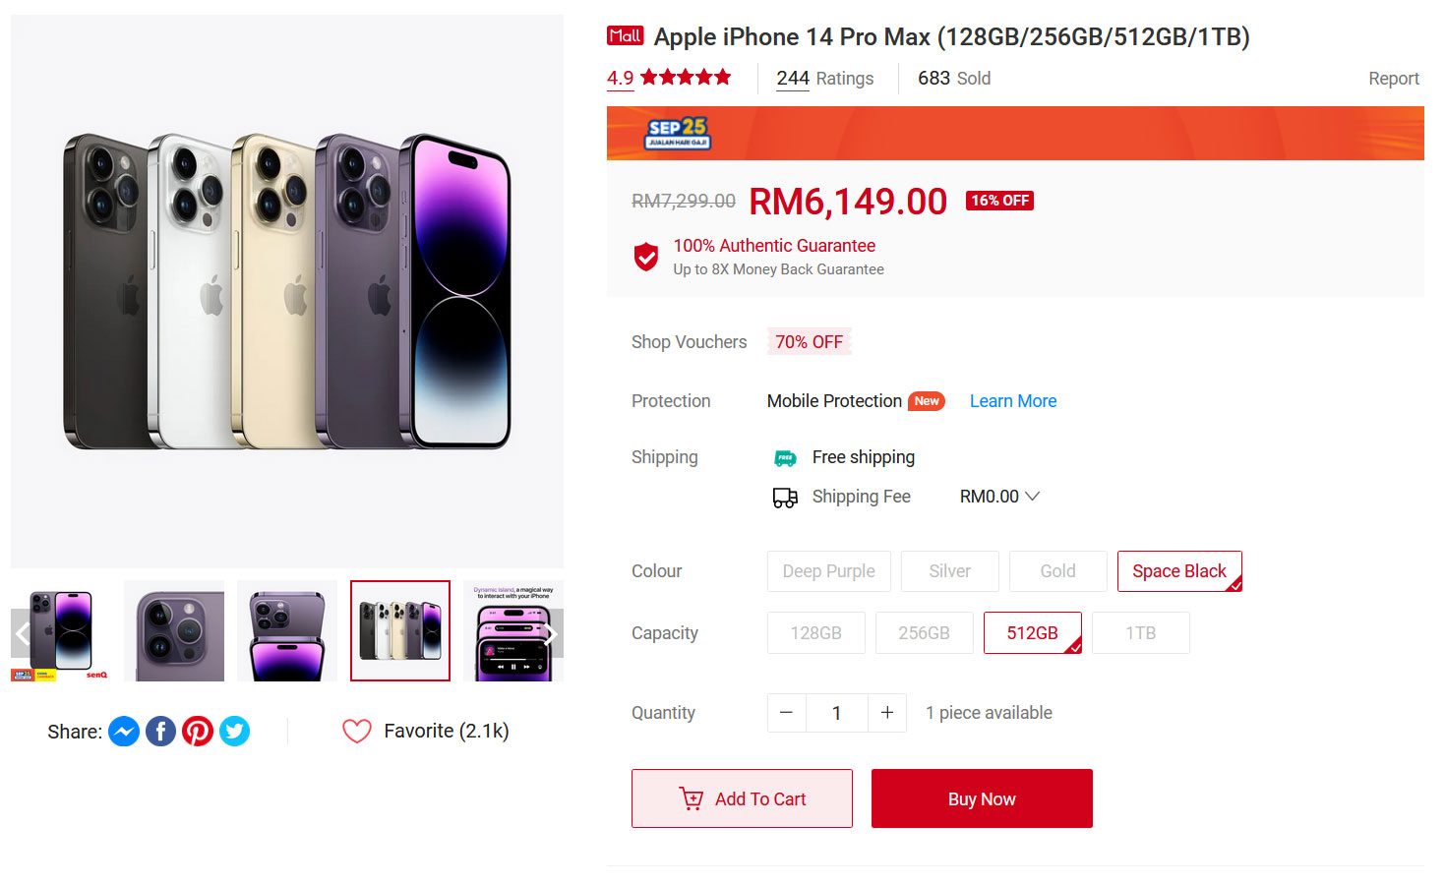
Task: Select the Silver colour swatch
Action: pos(949,570)
